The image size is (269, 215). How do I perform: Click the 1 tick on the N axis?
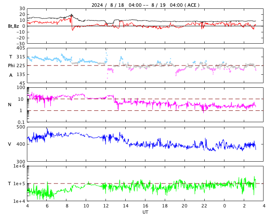click(21, 110)
